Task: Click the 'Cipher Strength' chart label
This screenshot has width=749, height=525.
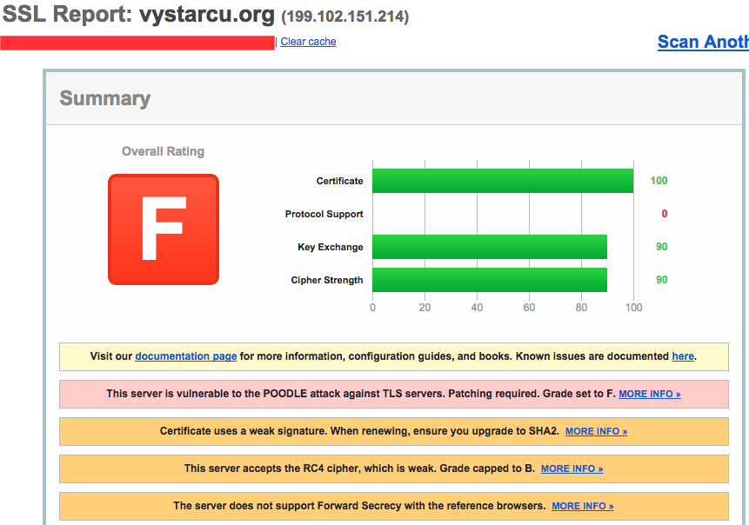Action: (x=327, y=280)
